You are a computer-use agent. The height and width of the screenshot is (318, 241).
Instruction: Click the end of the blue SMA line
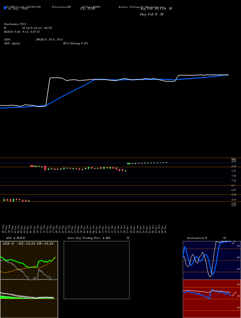[x=228, y=75]
